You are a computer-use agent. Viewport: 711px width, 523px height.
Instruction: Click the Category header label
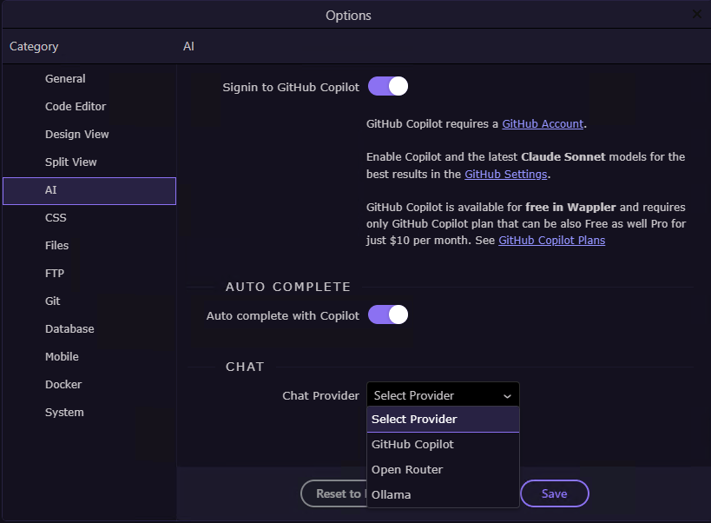click(x=34, y=46)
